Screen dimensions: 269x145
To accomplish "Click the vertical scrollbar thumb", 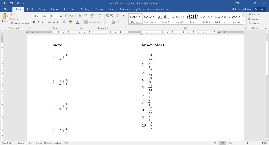I will [267, 58].
